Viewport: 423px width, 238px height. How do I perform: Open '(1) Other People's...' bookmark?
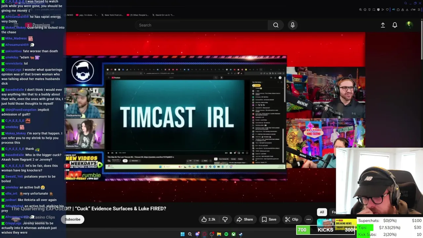click(x=137, y=15)
